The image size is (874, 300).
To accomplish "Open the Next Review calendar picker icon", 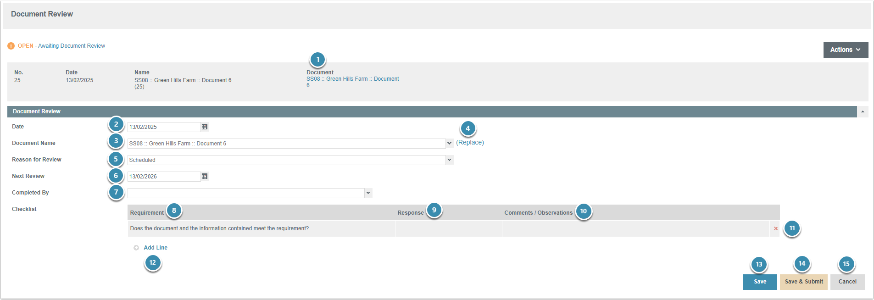I will 205,177.
